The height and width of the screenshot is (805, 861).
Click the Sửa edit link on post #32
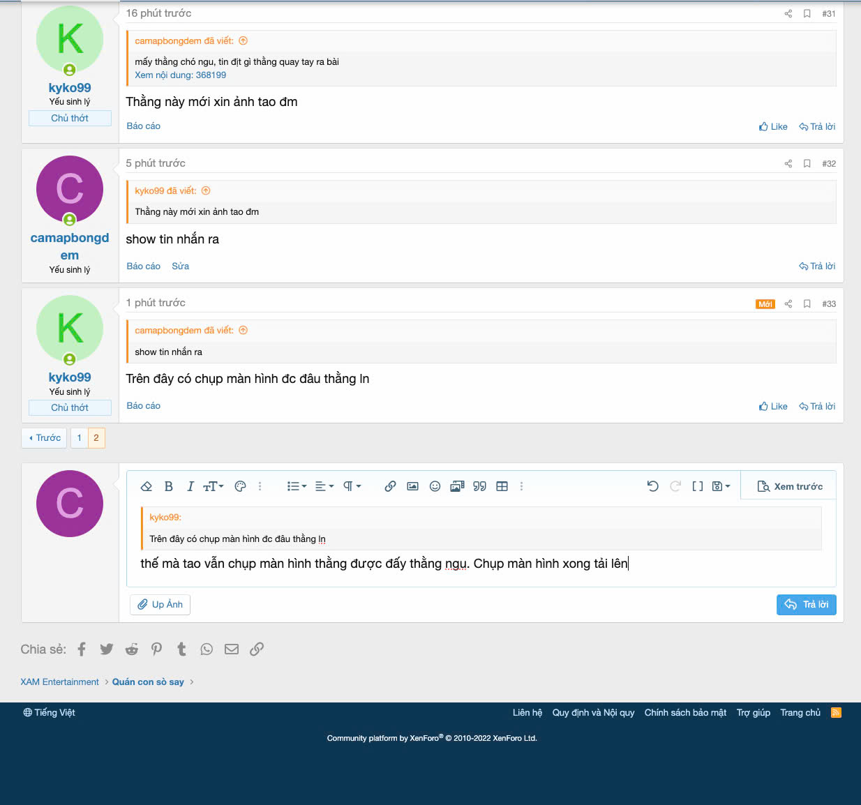click(180, 266)
